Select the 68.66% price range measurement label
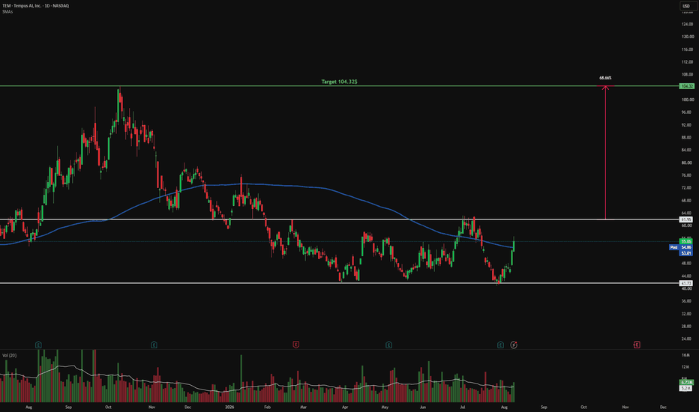Viewport: 699px width, 412px height. coord(605,78)
